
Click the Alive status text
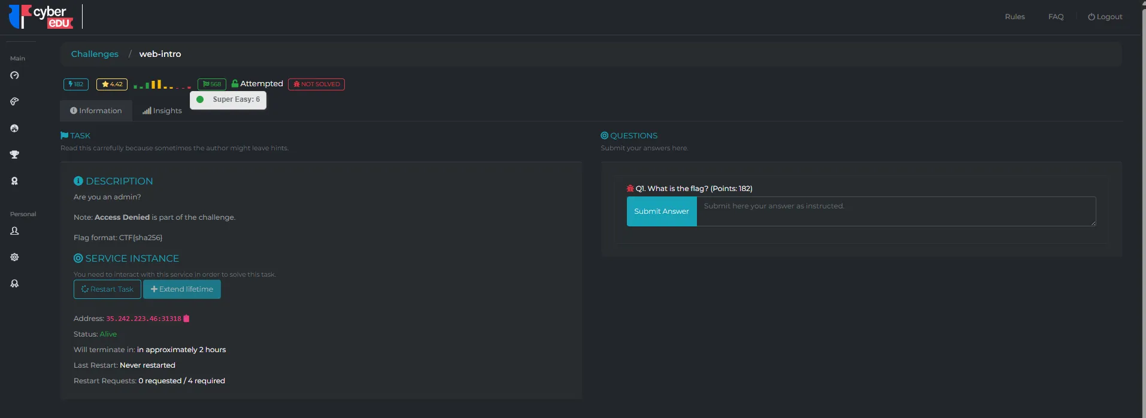pos(108,334)
